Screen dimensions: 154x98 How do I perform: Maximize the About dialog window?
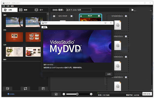click(105, 23)
